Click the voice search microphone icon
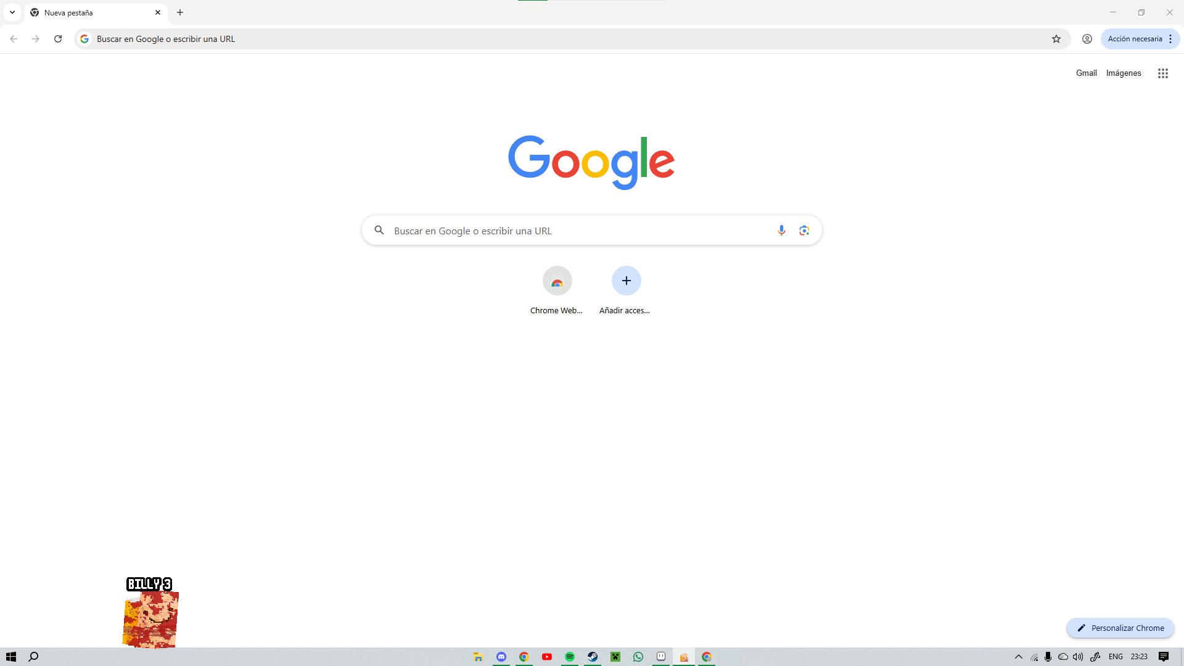Viewport: 1184px width, 666px height. 781,231
